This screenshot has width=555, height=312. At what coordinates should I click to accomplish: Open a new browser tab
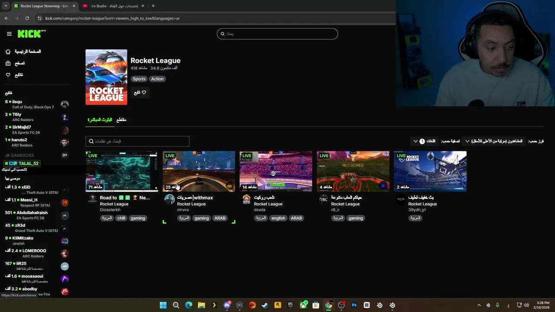[153, 6]
